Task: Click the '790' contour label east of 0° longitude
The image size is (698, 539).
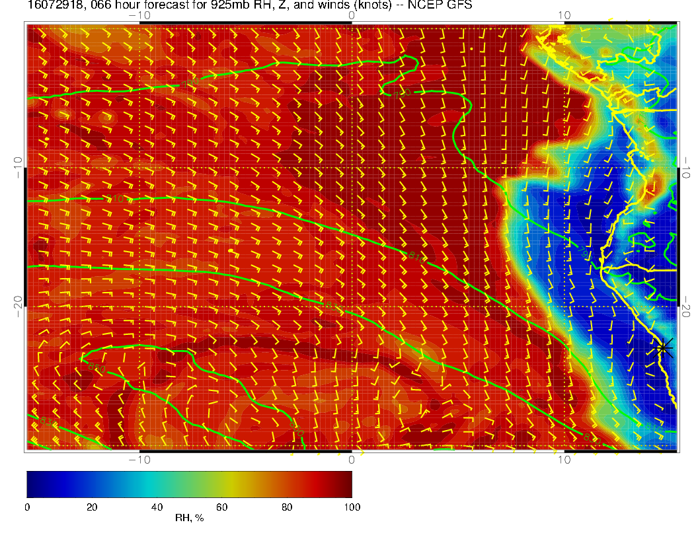Action: (x=403, y=94)
